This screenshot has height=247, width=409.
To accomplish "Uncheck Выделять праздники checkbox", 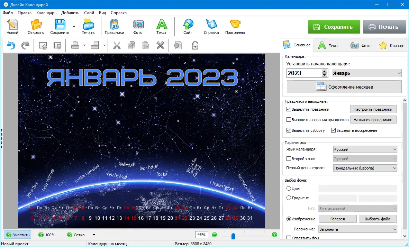I will pyautogui.click(x=289, y=109).
